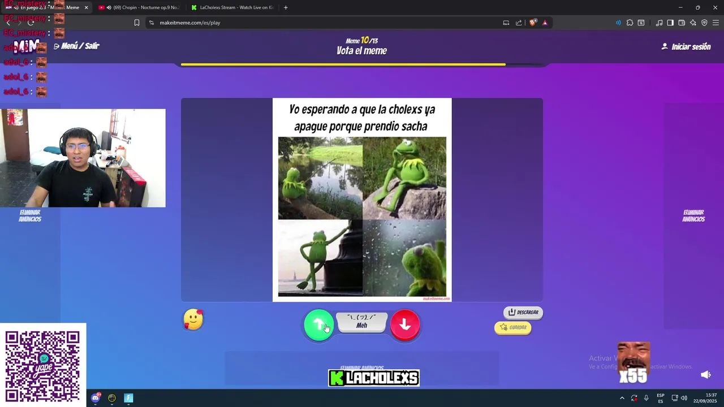The width and height of the screenshot is (724, 407).
Task: Open a new browser tab
Action: coord(286,7)
